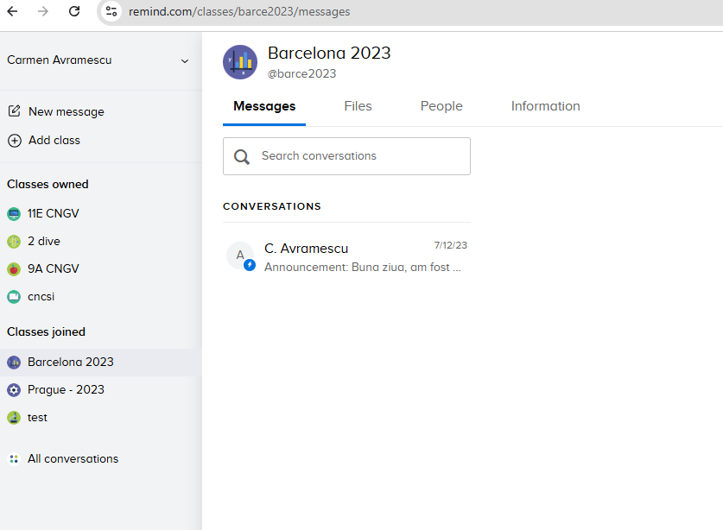
Task: Click the 11E CNGV class icon
Action: [13, 213]
